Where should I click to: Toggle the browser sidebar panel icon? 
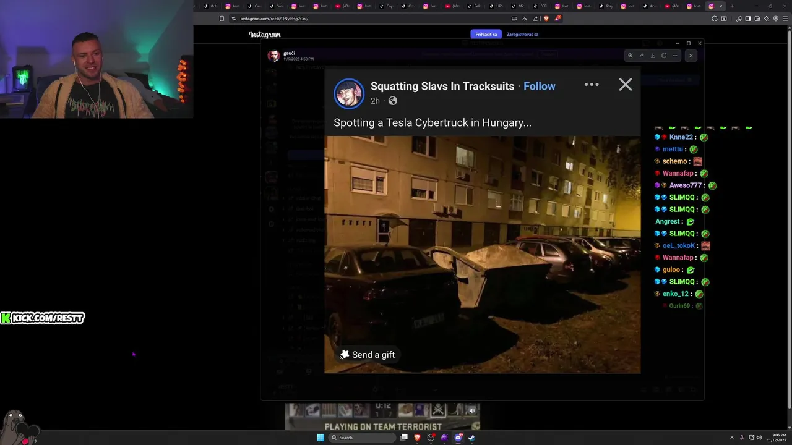coord(747,19)
